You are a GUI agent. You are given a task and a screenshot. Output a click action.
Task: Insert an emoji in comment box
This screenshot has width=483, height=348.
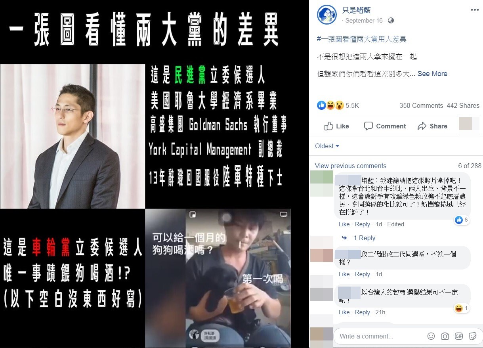click(x=431, y=336)
